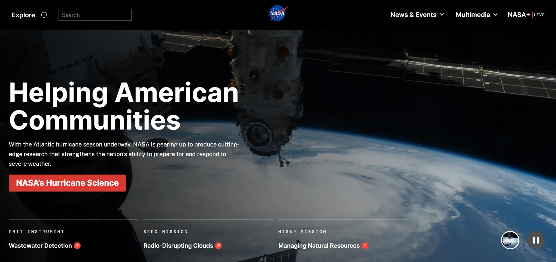This screenshot has height=262, width=556.
Task: Open the Radio-Disrupting Clouds link
Action: [x=178, y=246]
